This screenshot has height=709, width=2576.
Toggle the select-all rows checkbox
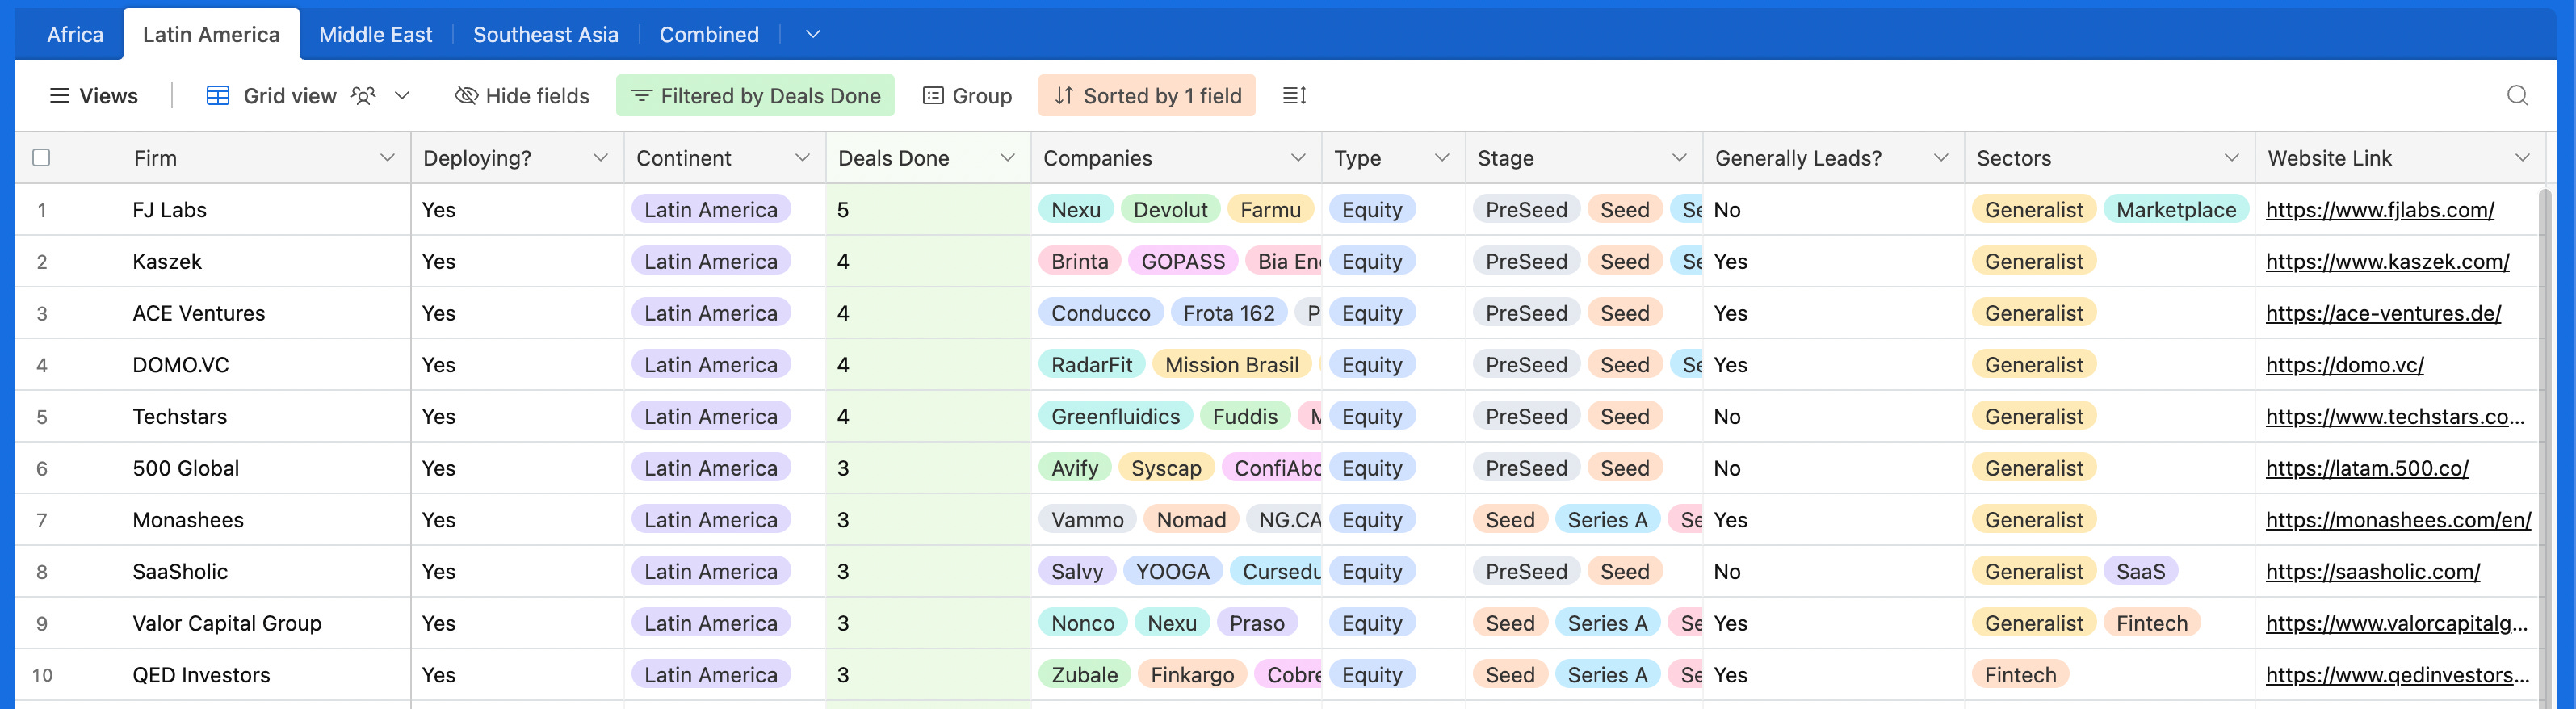pyautogui.click(x=41, y=158)
